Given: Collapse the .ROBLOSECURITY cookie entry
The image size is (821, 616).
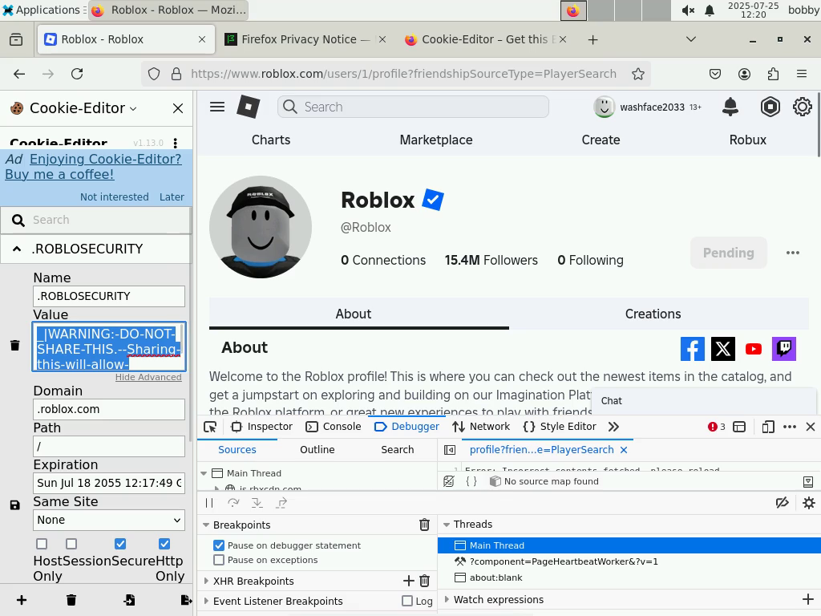Looking at the screenshot, I should (17, 249).
